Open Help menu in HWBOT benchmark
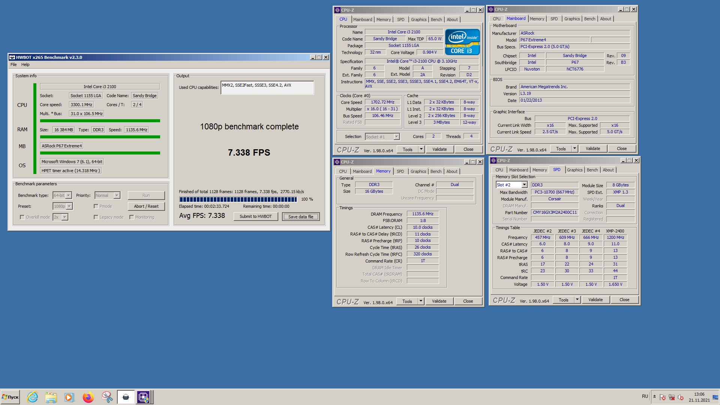The width and height of the screenshot is (720, 405). tap(25, 64)
